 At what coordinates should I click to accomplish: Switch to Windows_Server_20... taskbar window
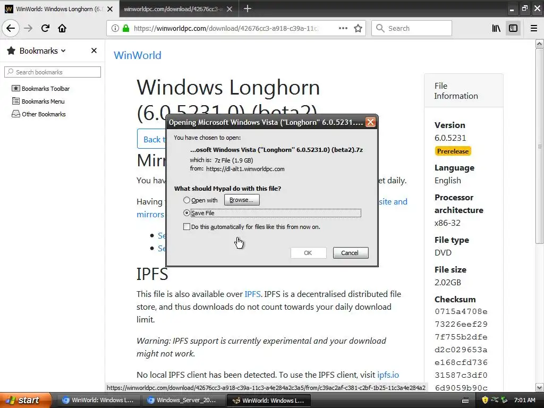(x=183, y=400)
